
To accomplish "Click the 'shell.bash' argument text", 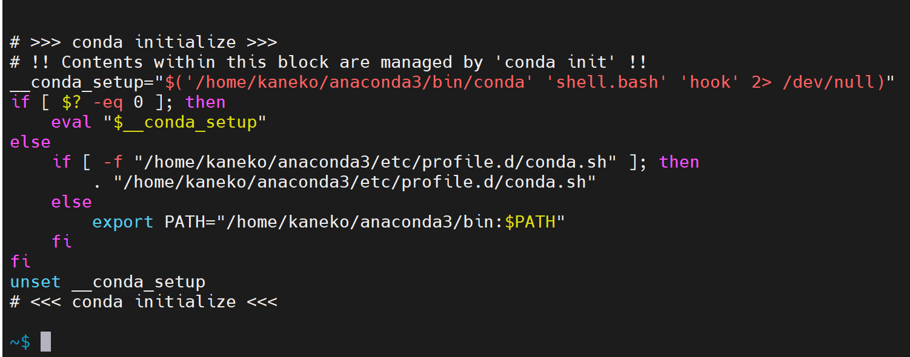I will click(608, 82).
